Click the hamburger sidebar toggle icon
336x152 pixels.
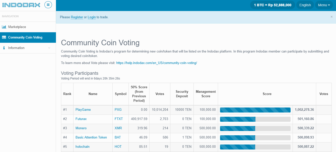(48, 5)
